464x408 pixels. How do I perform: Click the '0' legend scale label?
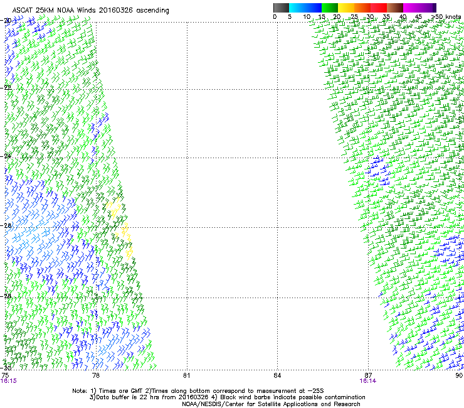point(275,17)
